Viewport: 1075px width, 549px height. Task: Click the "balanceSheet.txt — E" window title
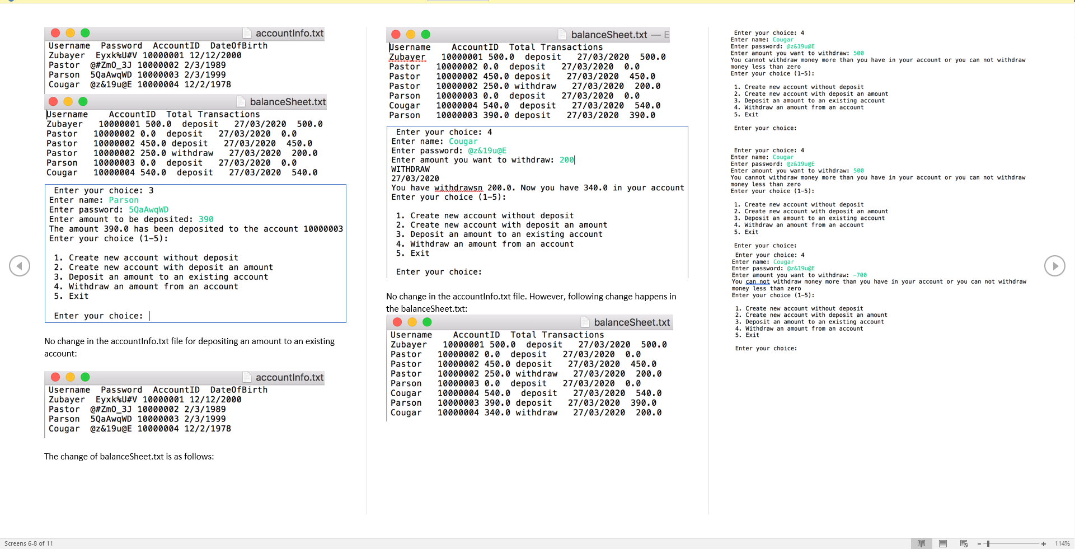point(619,35)
